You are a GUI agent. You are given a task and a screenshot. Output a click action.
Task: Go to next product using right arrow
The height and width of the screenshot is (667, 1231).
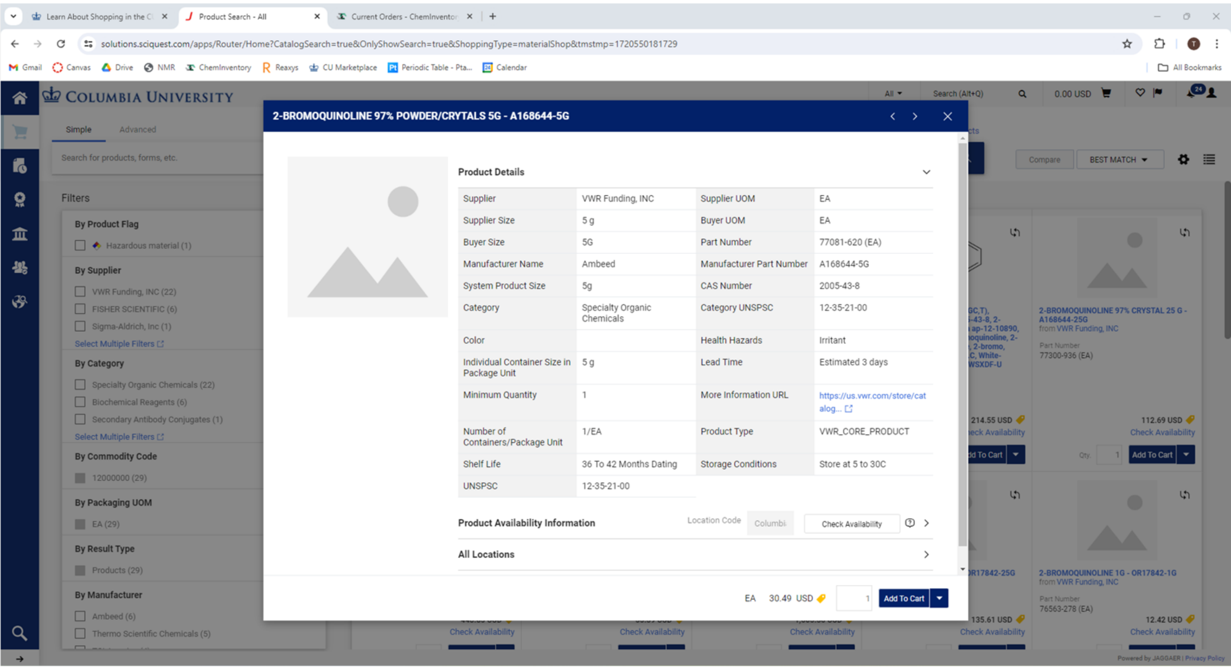click(x=915, y=117)
